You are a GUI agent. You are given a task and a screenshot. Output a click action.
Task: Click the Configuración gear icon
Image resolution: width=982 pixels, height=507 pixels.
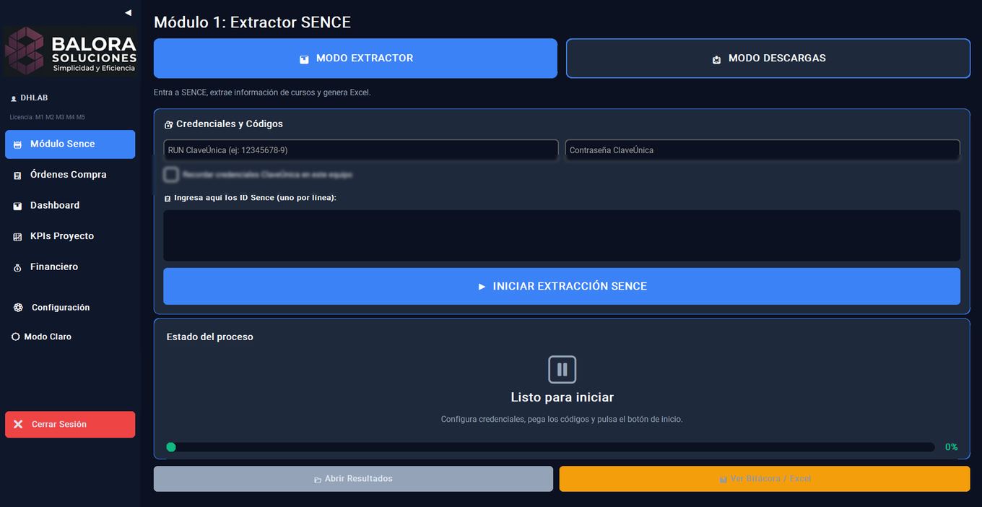coord(18,308)
